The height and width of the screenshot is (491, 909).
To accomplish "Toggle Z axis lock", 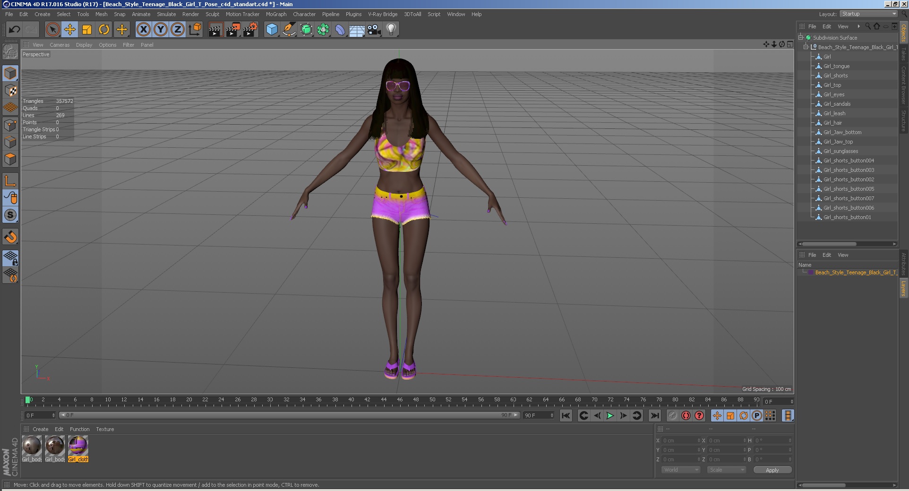I will [x=178, y=30].
